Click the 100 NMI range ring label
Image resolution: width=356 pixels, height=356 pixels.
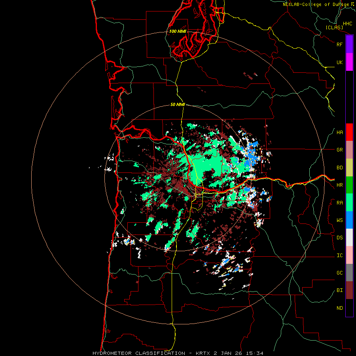click(178, 31)
